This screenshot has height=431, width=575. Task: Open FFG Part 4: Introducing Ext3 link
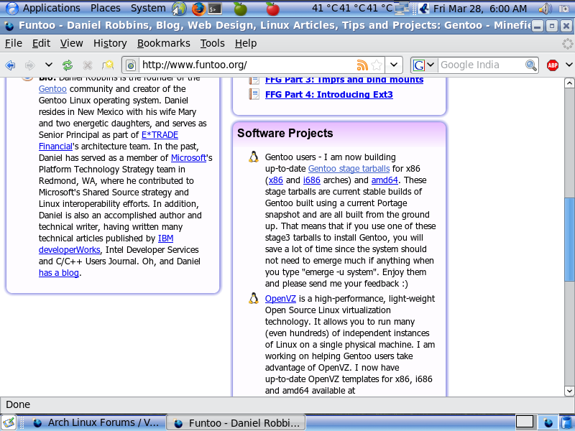329,94
